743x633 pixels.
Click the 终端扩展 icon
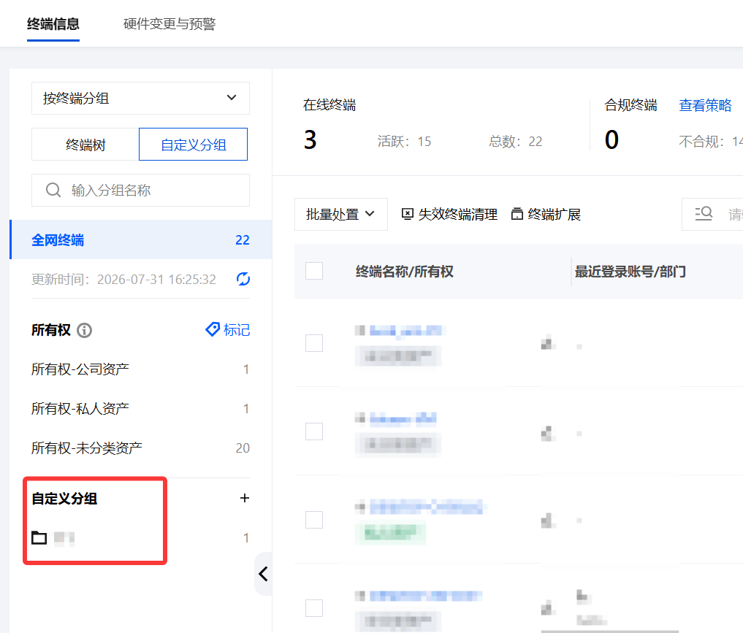(517, 214)
